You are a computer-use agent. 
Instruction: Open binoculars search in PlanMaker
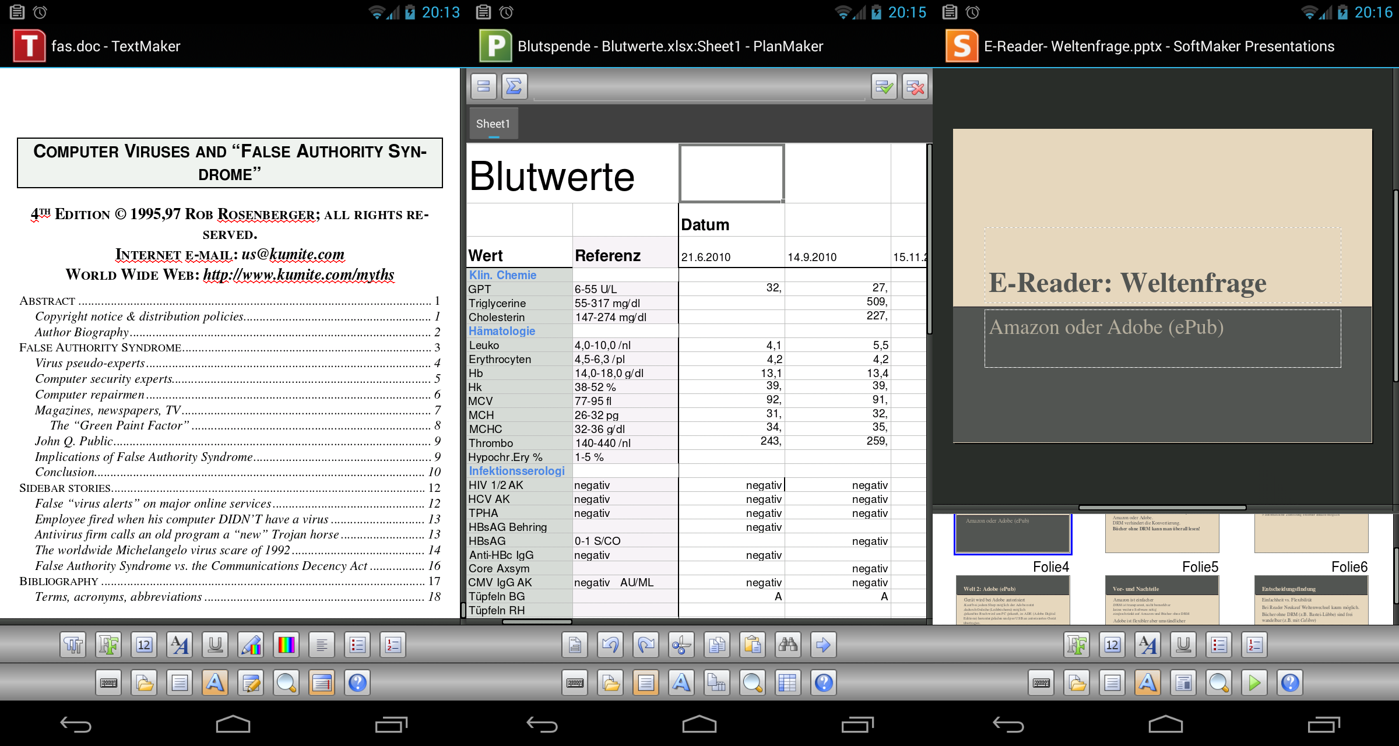(788, 645)
